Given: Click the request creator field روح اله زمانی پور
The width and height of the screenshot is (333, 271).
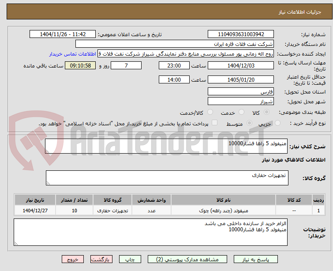Looking at the screenshot, I should (186, 54).
